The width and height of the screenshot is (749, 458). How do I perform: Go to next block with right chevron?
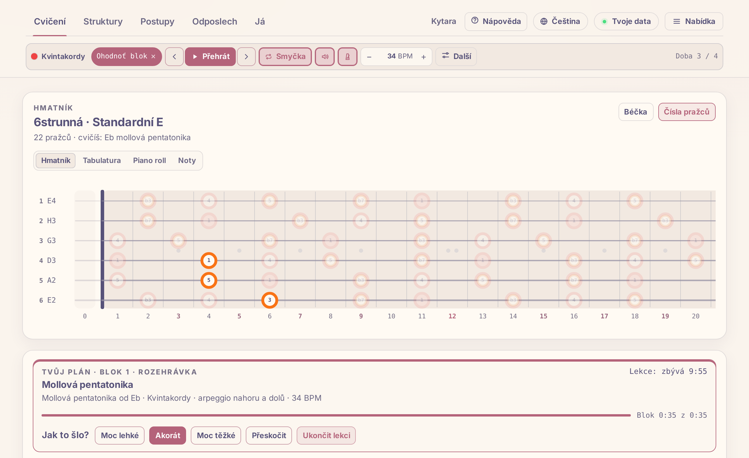tap(246, 56)
